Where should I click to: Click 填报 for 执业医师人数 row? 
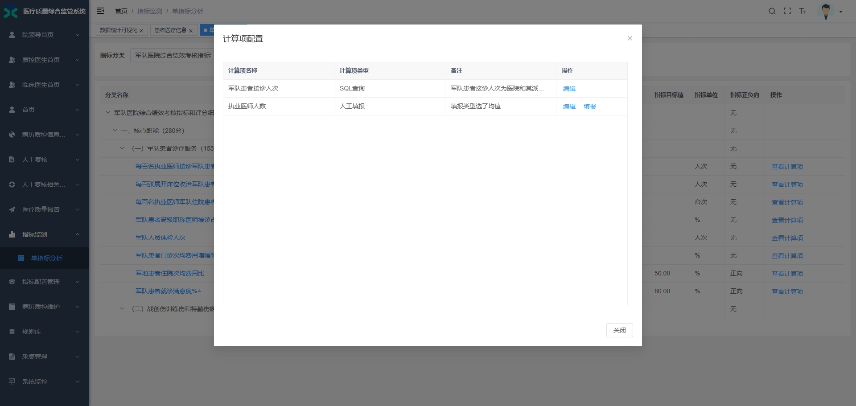tap(589, 107)
